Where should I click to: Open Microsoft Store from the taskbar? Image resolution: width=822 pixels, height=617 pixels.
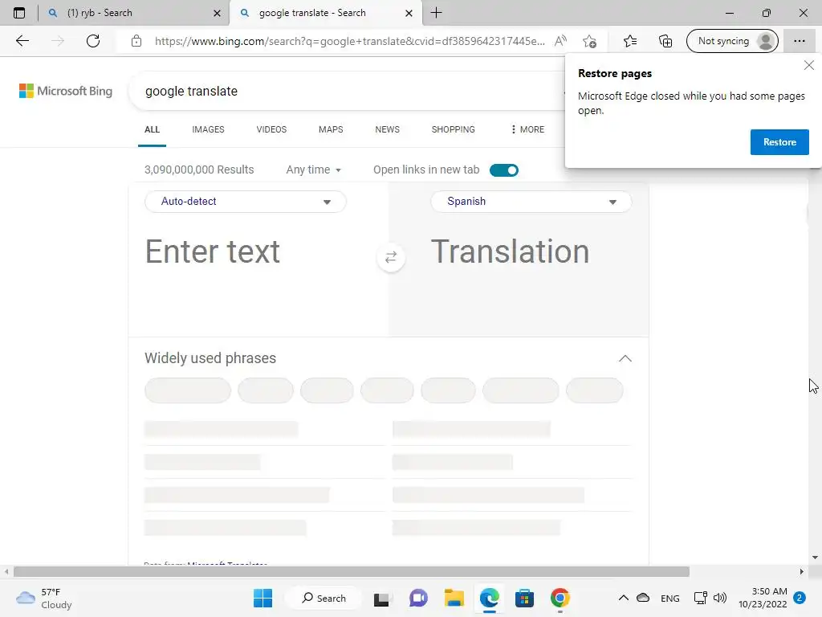coord(524,598)
